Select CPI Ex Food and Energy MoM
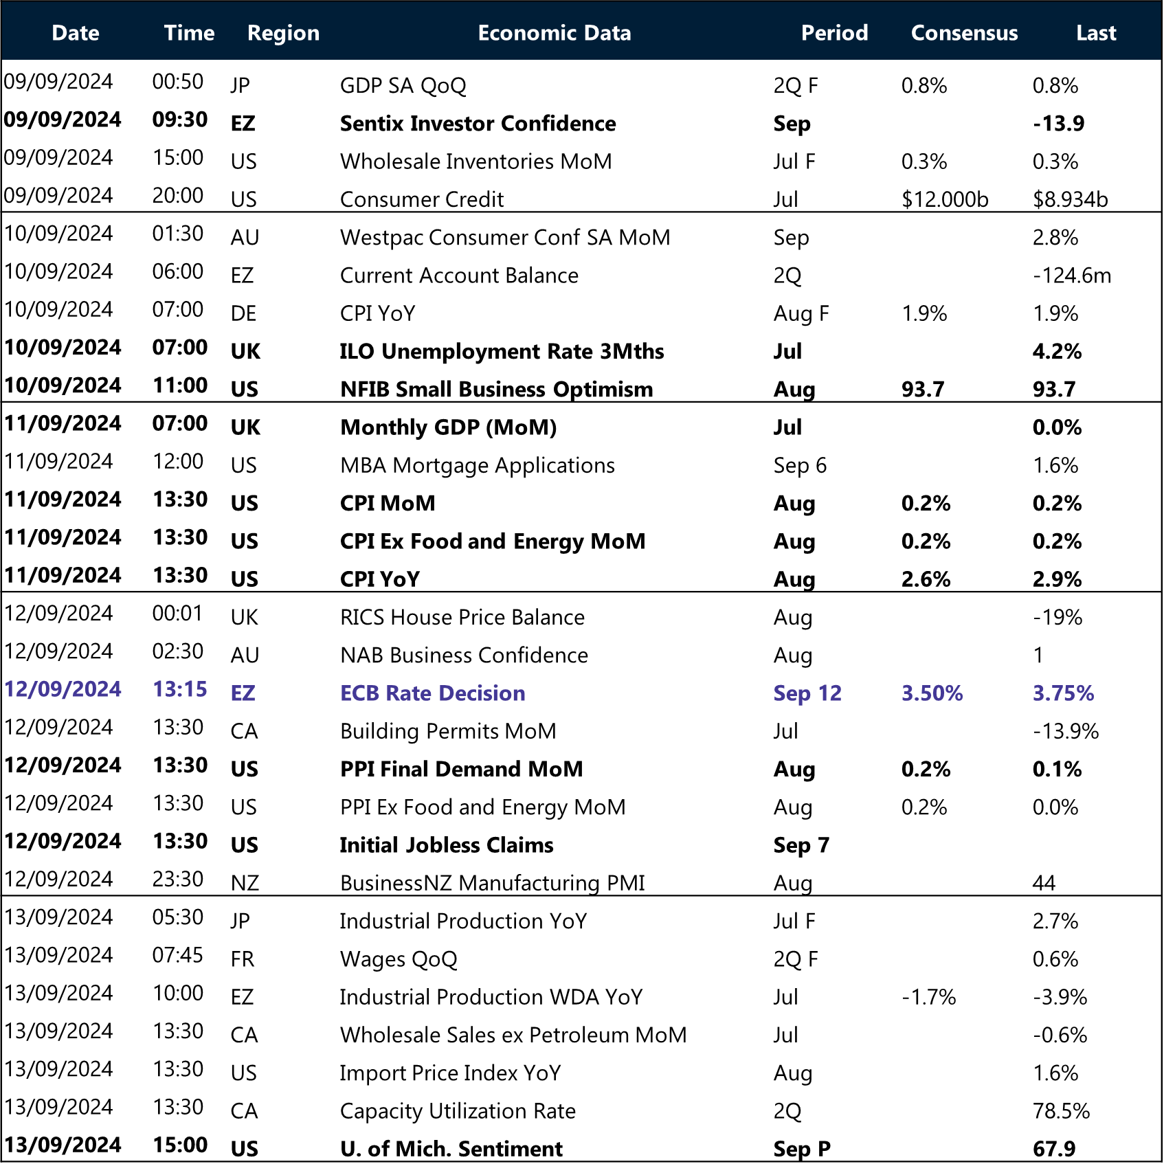Image resolution: width=1164 pixels, height=1175 pixels. [493, 541]
